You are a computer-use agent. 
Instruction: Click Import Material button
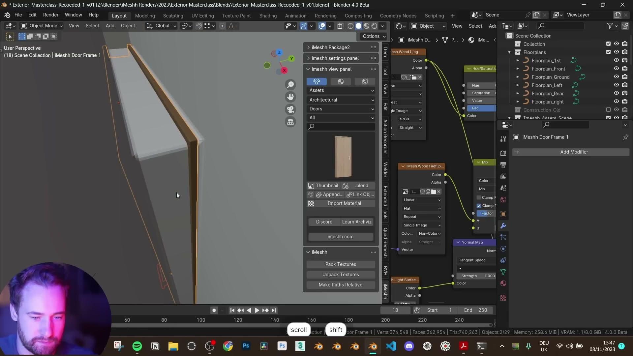(341, 203)
